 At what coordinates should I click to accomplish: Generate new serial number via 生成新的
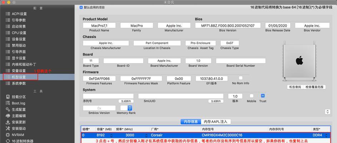(x=126, y=101)
